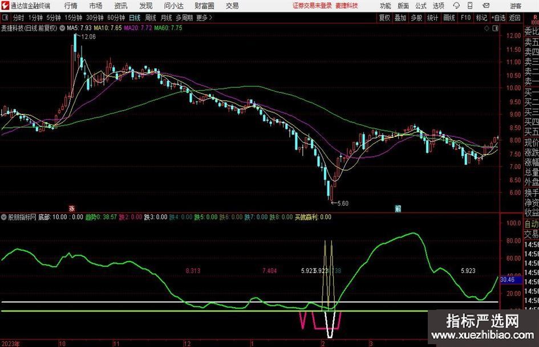
Task: Switch to the 30分钟 period tab
Action: (95, 18)
